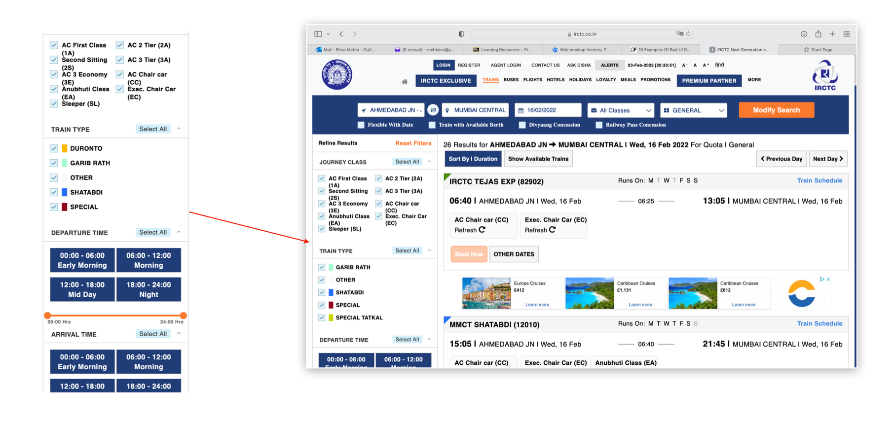Toggle the Divyaang Concession checkbox
The image size is (894, 422).
[522, 125]
